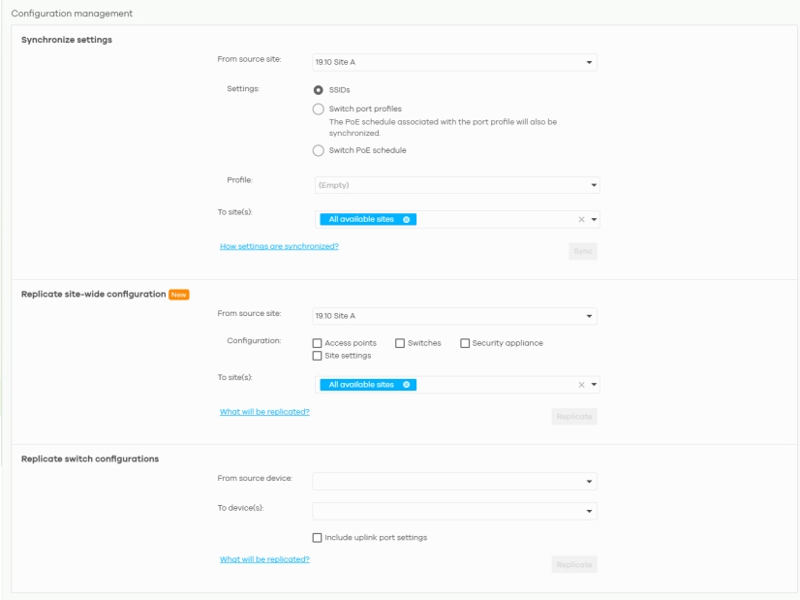Toggle Include uplink port settings

click(318, 538)
